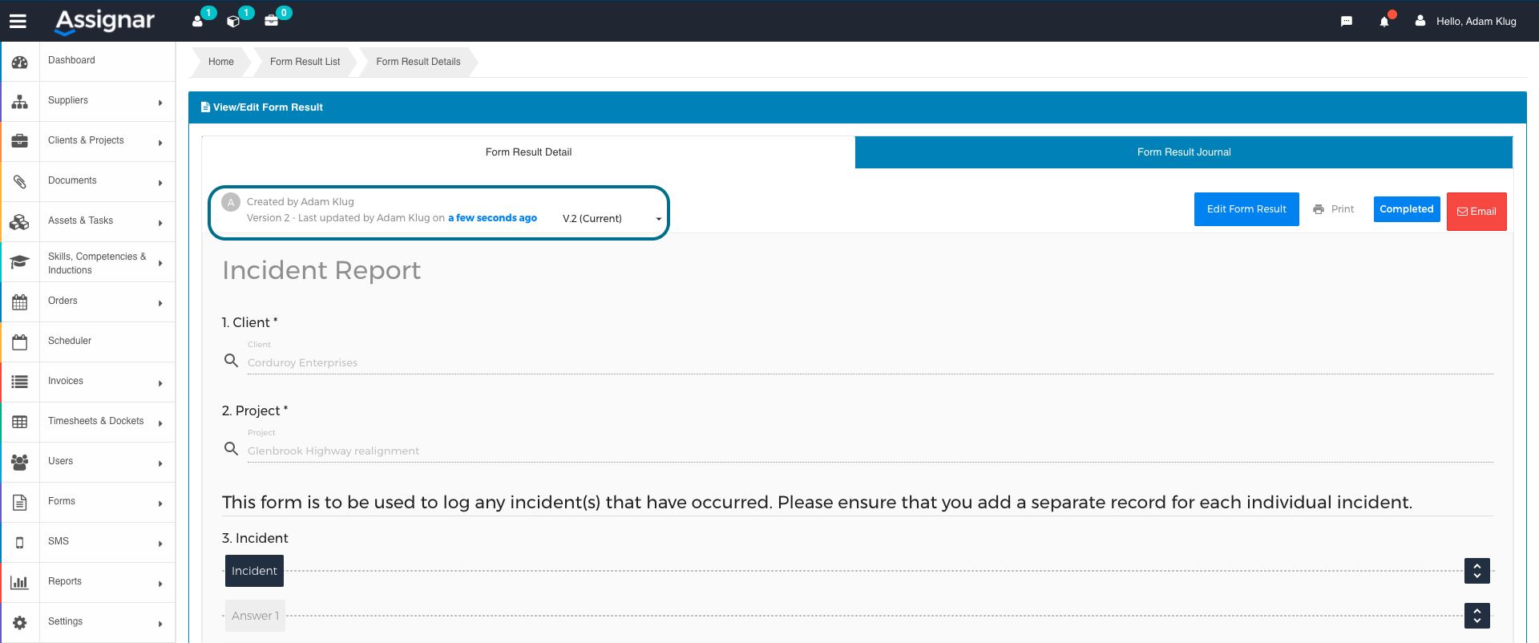The image size is (1539, 643).
Task: Click the Assets & Tasks cubes icon
Action: tap(20, 222)
